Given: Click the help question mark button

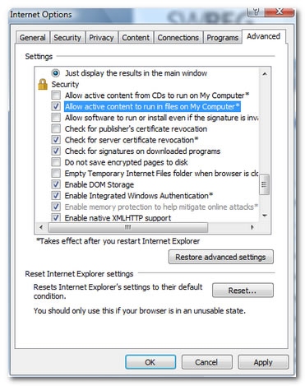Looking at the screenshot, I should pyautogui.click(x=256, y=12).
